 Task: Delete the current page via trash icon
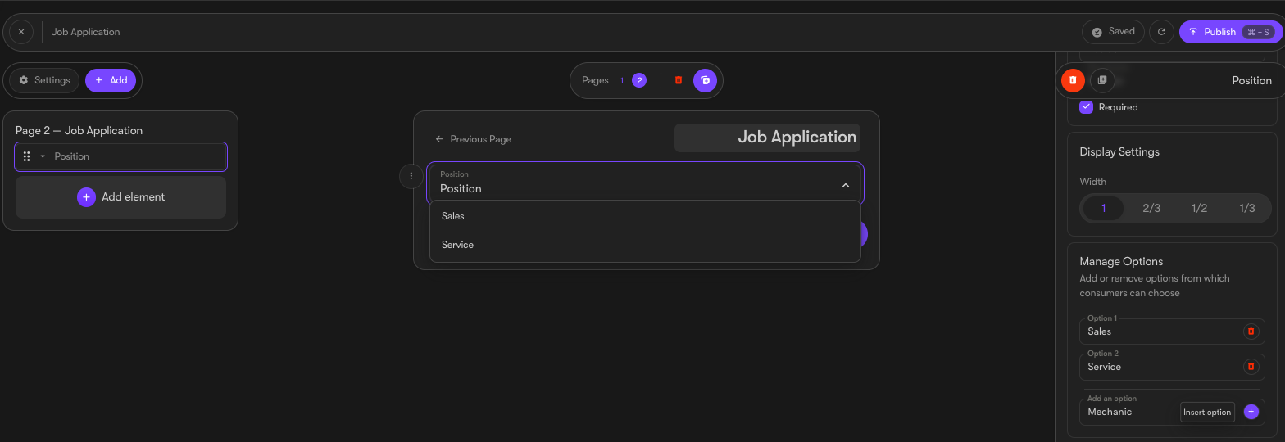679,80
